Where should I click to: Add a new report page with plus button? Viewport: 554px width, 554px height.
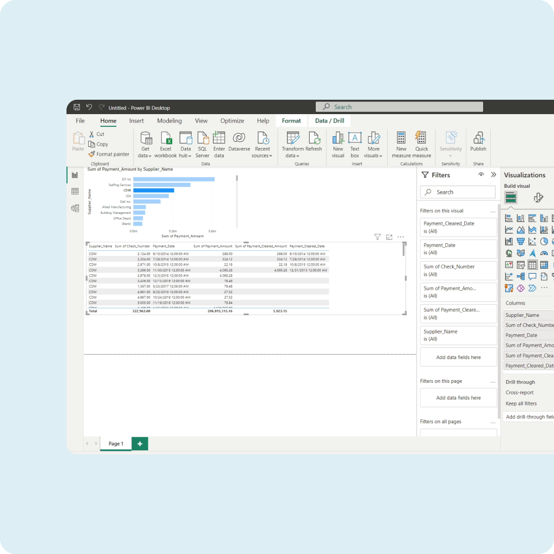(x=140, y=443)
